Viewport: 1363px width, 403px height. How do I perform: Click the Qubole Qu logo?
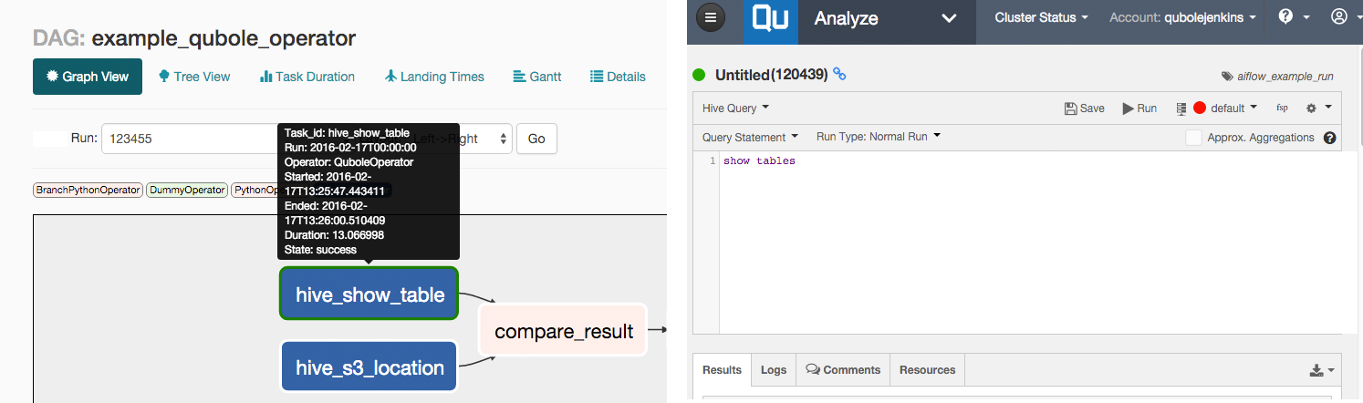[771, 20]
